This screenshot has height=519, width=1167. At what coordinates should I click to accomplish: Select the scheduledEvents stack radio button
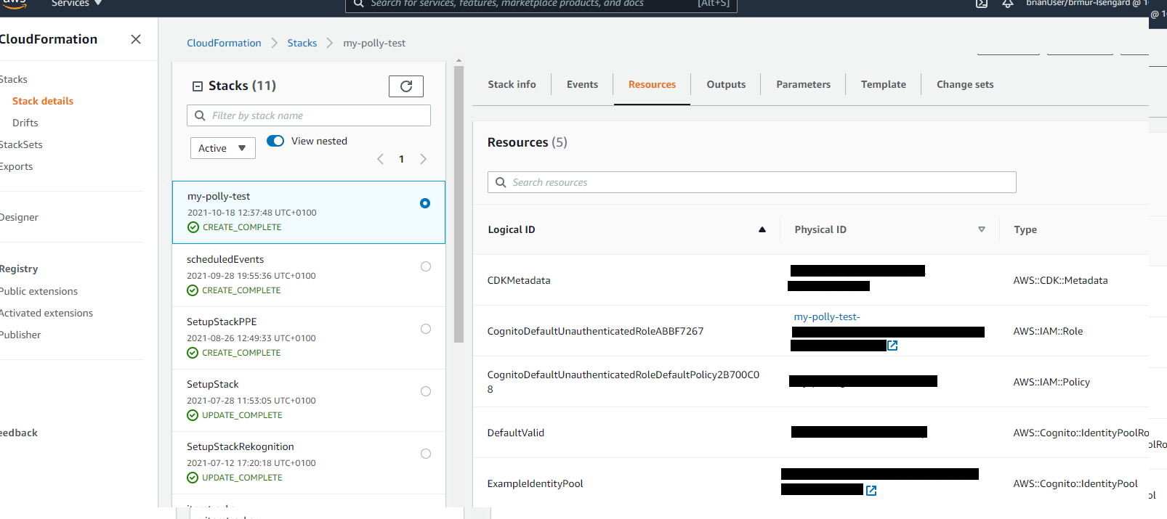coord(426,266)
